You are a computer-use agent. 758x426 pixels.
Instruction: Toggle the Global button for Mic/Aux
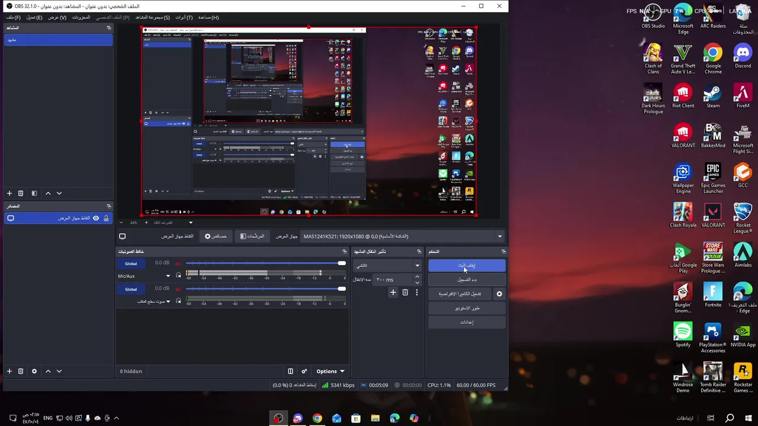point(131,263)
